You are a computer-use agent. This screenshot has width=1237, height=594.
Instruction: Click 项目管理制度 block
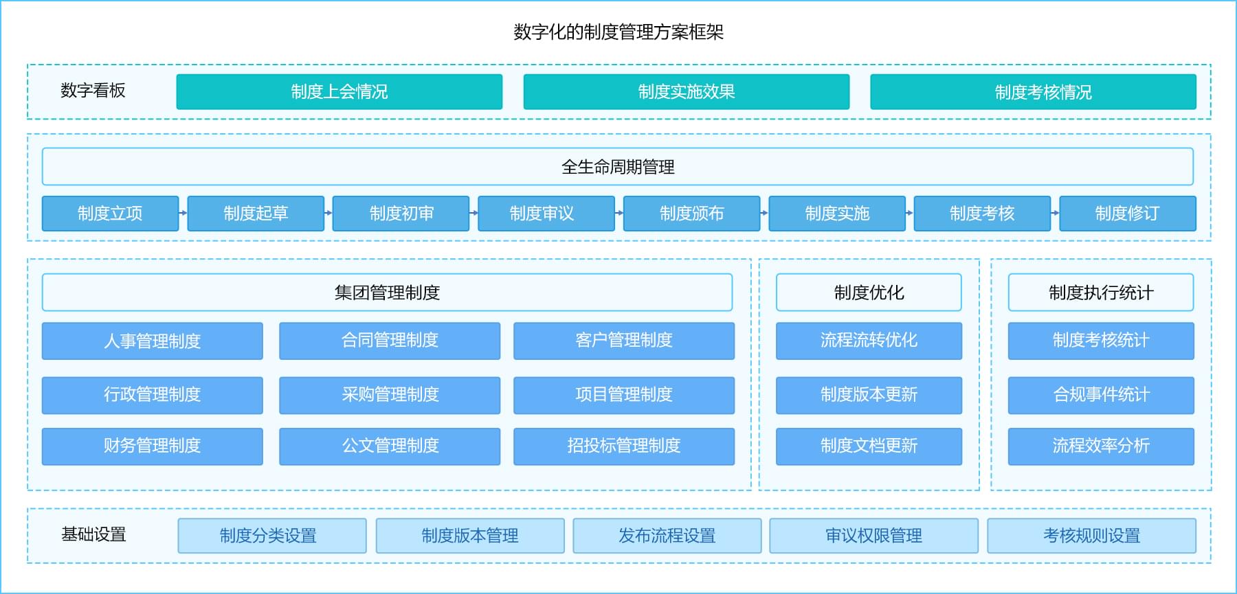(x=624, y=396)
